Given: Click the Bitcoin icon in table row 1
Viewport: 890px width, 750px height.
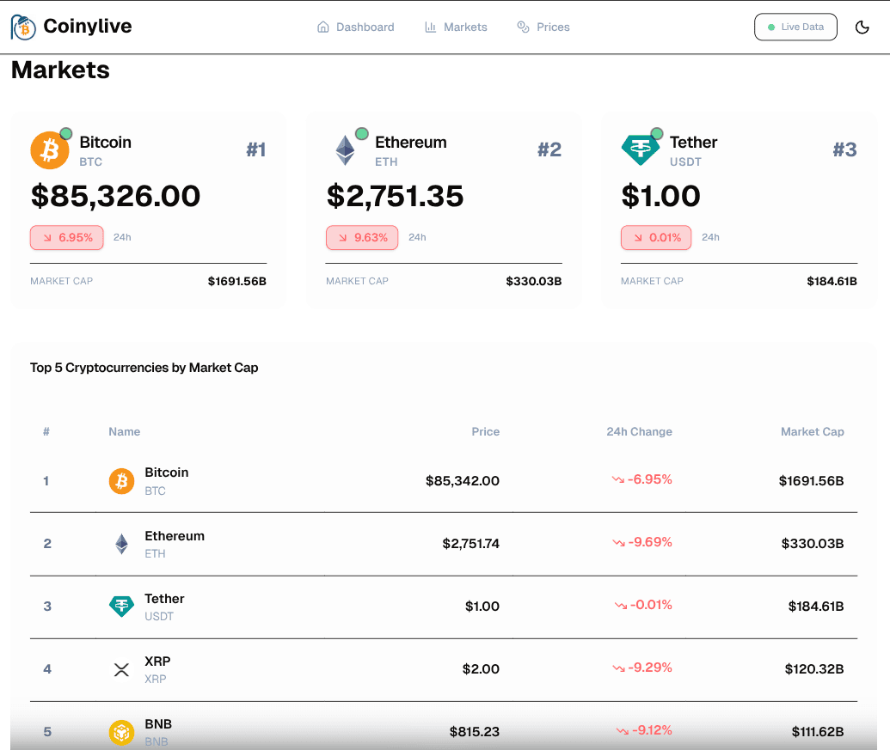Looking at the screenshot, I should coord(121,480).
